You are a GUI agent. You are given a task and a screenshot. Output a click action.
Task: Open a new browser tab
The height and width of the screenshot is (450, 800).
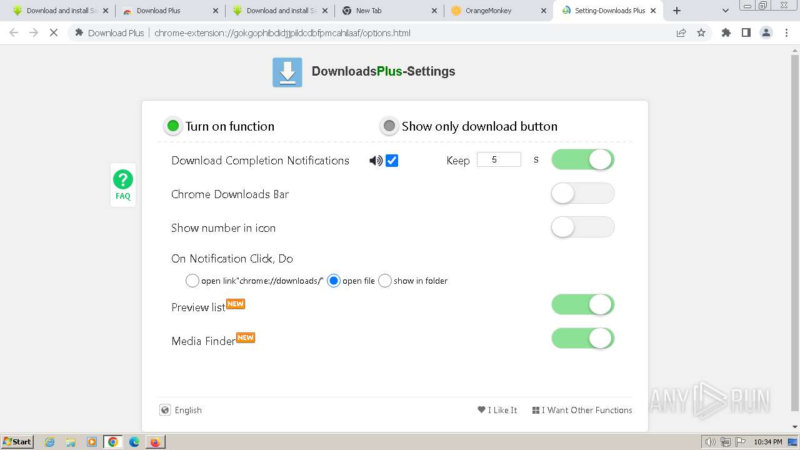677,11
